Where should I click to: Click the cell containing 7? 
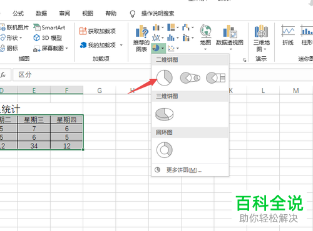pyautogui.click(x=34, y=129)
